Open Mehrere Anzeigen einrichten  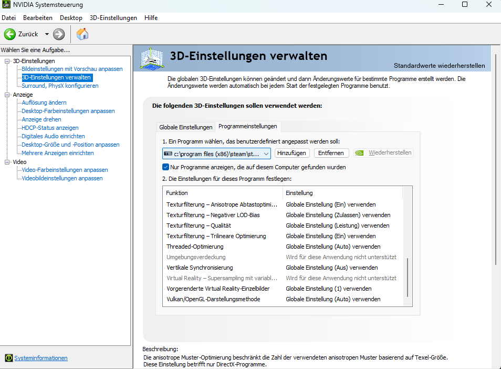point(58,153)
